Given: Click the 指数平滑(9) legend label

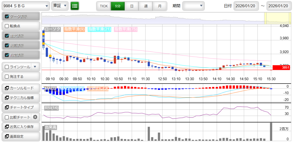Looking at the screenshot, I should pyautogui.click(x=74, y=29).
